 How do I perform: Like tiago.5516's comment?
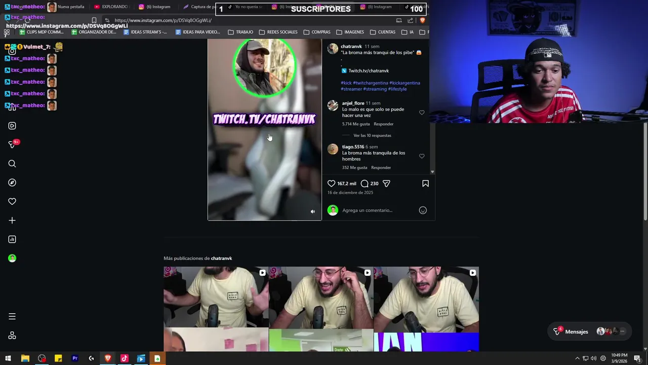point(422,156)
